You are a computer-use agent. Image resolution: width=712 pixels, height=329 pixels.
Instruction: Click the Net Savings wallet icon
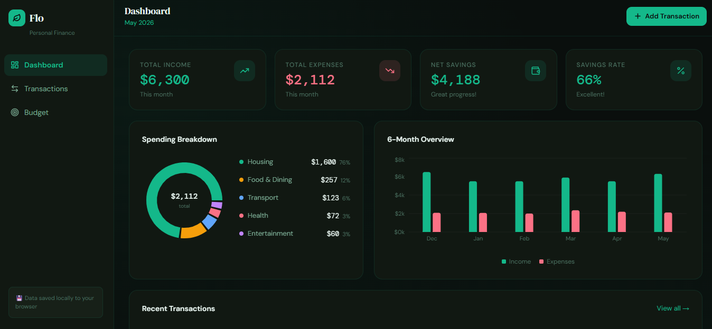(x=536, y=71)
